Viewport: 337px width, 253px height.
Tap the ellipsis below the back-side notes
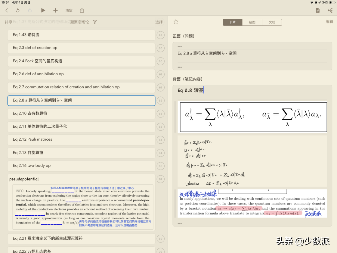180,223
